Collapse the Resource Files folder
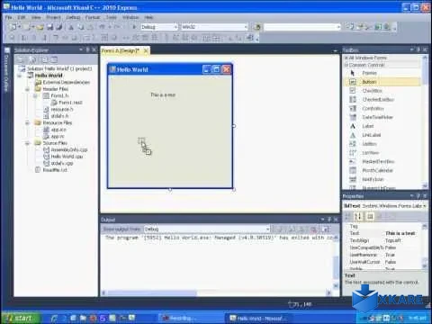432x324 pixels. [x=27, y=122]
